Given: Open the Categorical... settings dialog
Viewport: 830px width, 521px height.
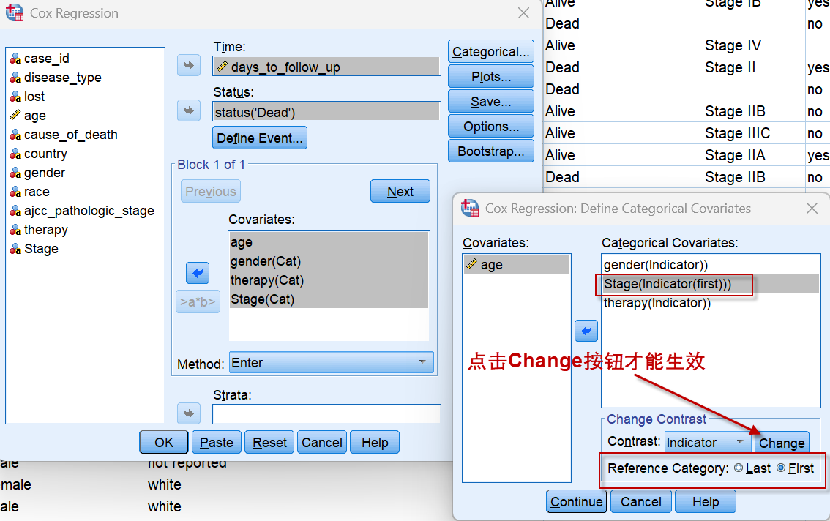Looking at the screenshot, I should click(x=490, y=52).
